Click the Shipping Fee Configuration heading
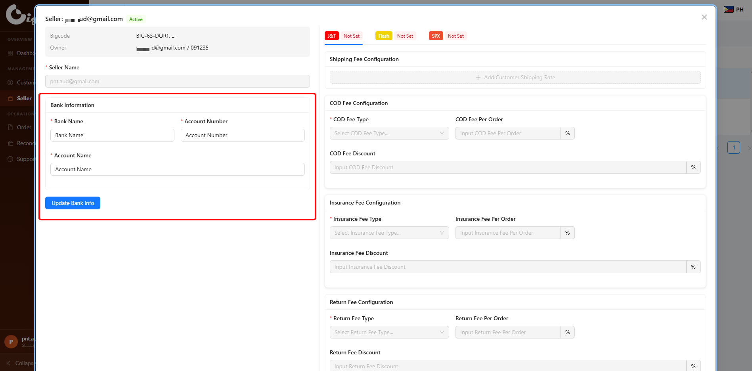The height and width of the screenshot is (371, 752). pyautogui.click(x=364, y=59)
